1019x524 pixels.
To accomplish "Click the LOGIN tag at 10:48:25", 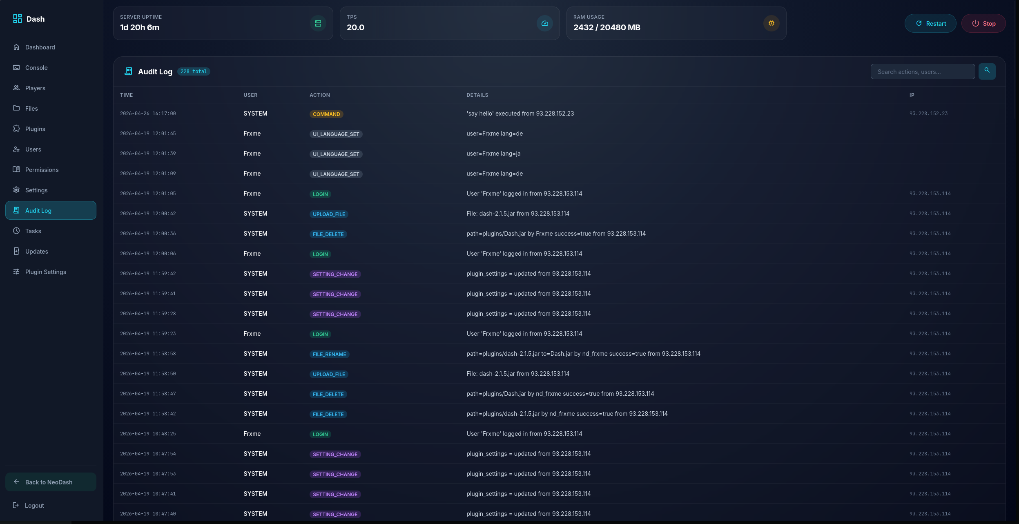I will click(x=320, y=434).
